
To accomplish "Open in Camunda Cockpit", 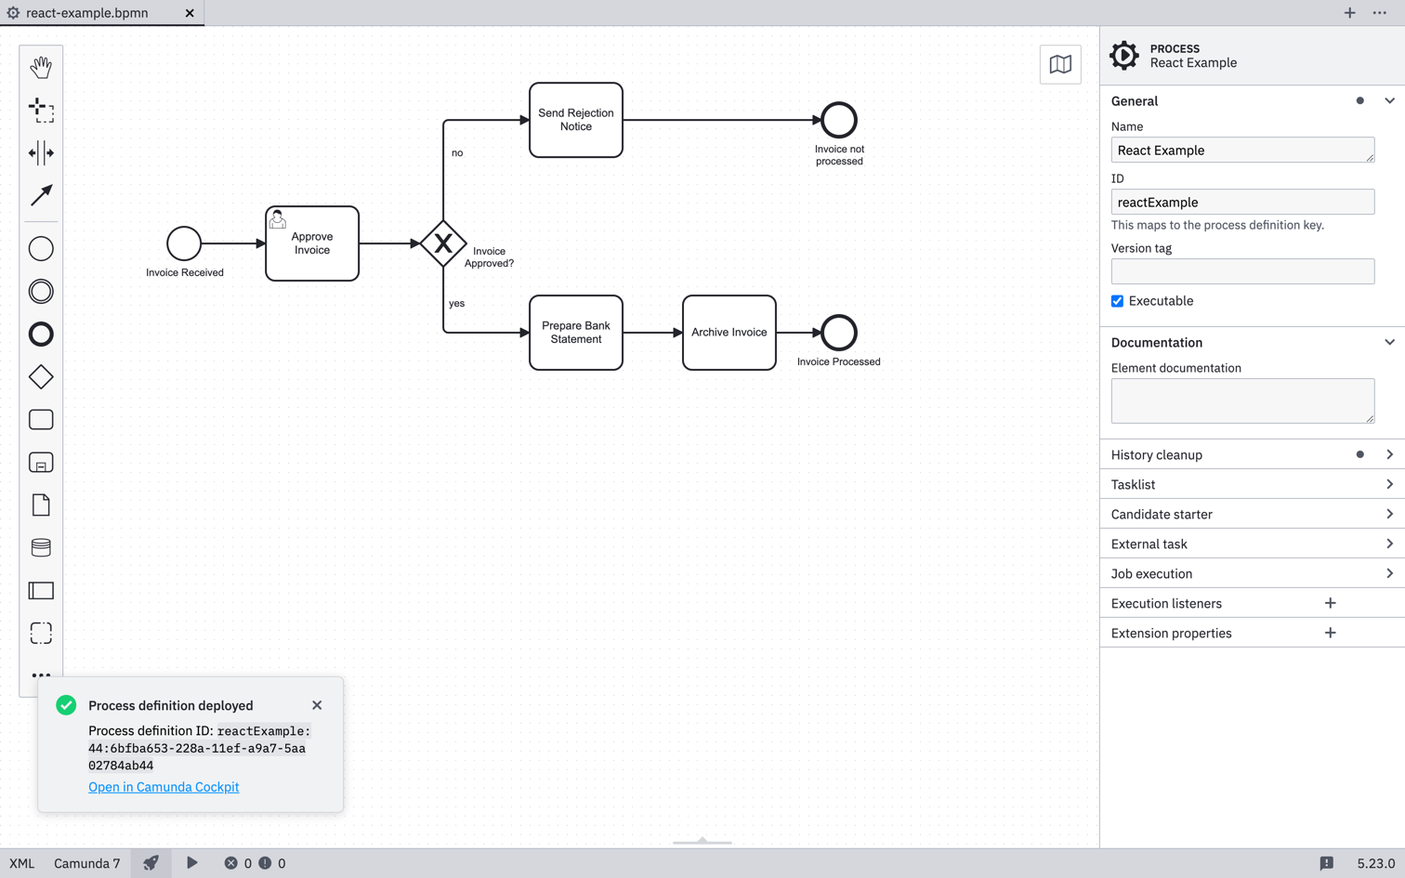I will pos(164,787).
